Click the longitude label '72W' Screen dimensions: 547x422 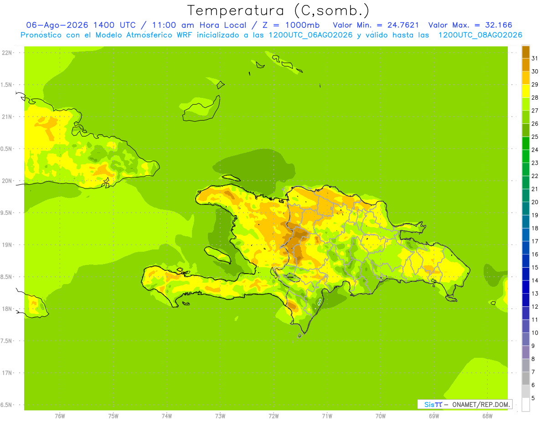click(273, 416)
